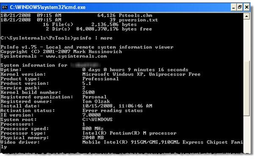Screen dimensions: 254x159
Task: Click the 'Video driver:' label
Action: coord(20,142)
